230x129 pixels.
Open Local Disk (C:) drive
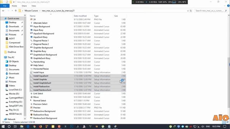click(x=15, y=90)
